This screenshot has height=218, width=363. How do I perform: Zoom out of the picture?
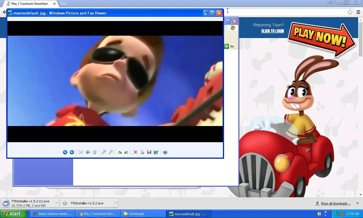pos(111,152)
